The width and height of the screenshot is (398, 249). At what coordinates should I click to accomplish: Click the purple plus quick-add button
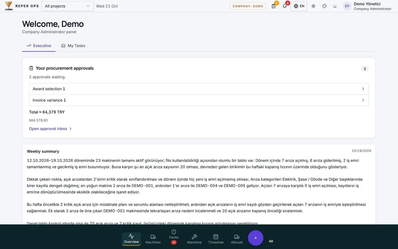[256, 238]
